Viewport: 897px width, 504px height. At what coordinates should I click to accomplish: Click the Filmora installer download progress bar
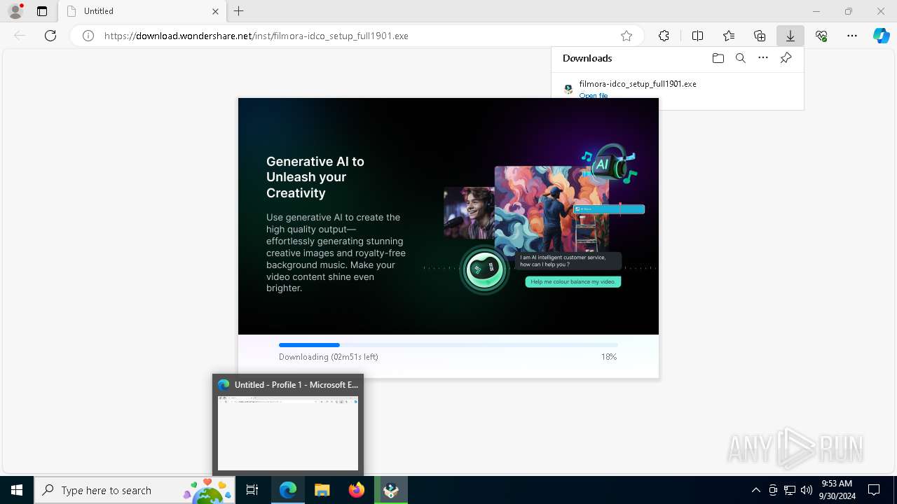pos(448,345)
